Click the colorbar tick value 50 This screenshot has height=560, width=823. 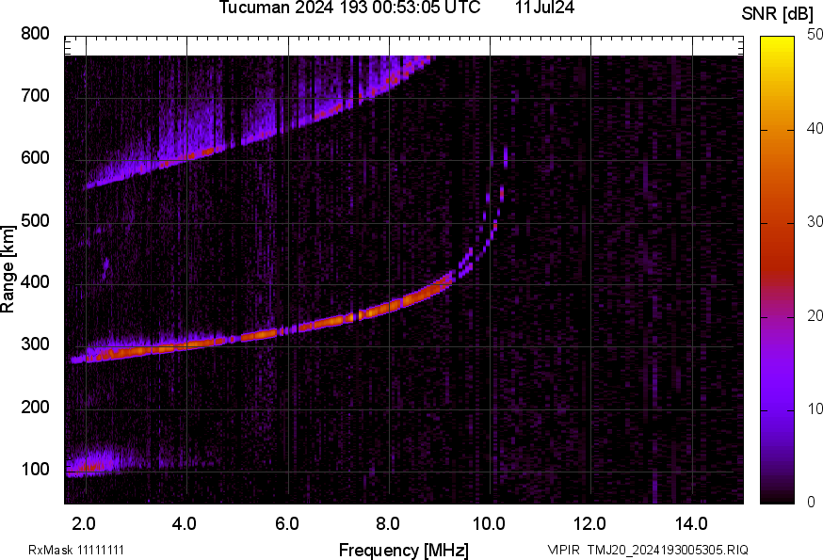click(x=815, y=35)
